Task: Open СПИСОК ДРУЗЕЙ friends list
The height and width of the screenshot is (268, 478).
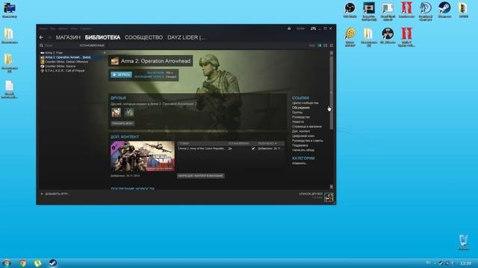Action: [x=311, y=194]
